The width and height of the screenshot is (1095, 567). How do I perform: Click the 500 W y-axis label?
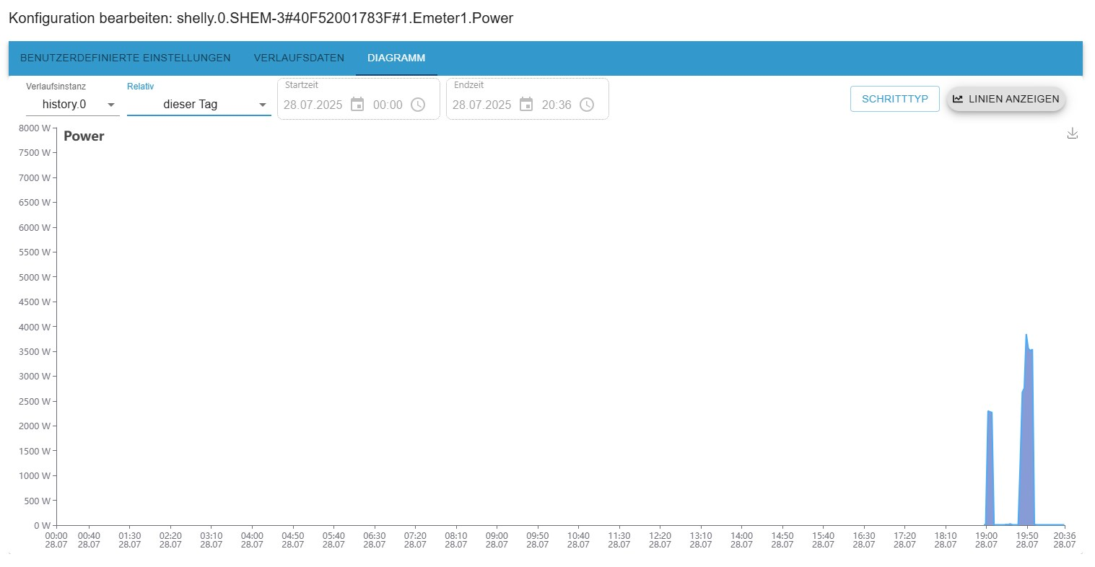[38, 501]
